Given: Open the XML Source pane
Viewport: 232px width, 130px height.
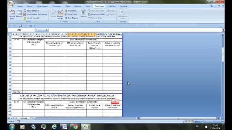Looking at the screenshot, I should tap(83, 14).
